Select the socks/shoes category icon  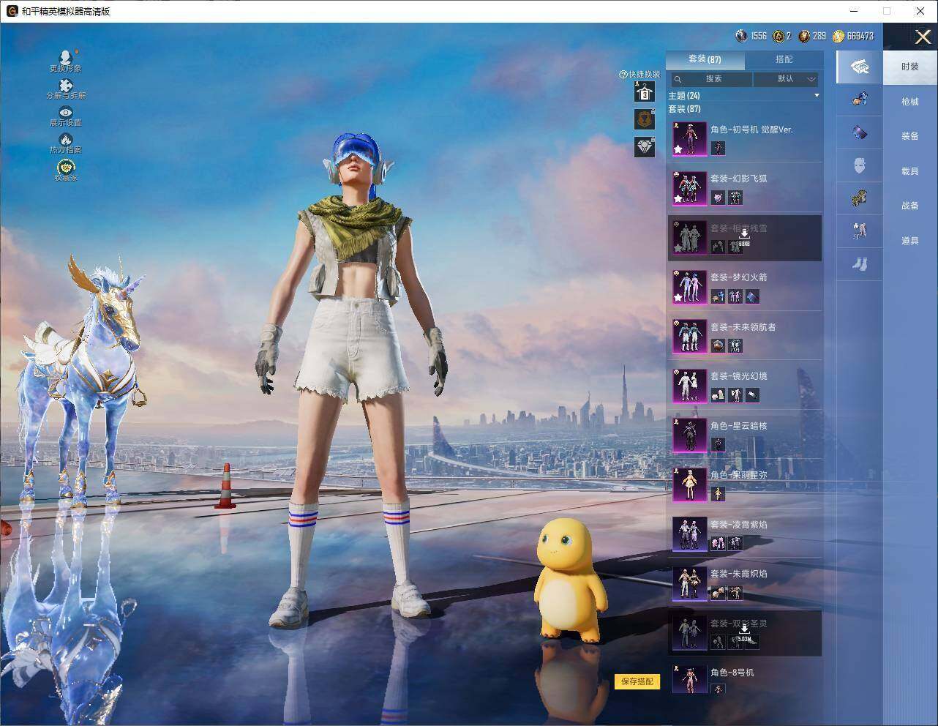pos(860,263)
